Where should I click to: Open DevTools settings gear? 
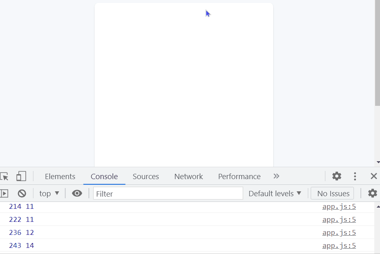(337, 176)
